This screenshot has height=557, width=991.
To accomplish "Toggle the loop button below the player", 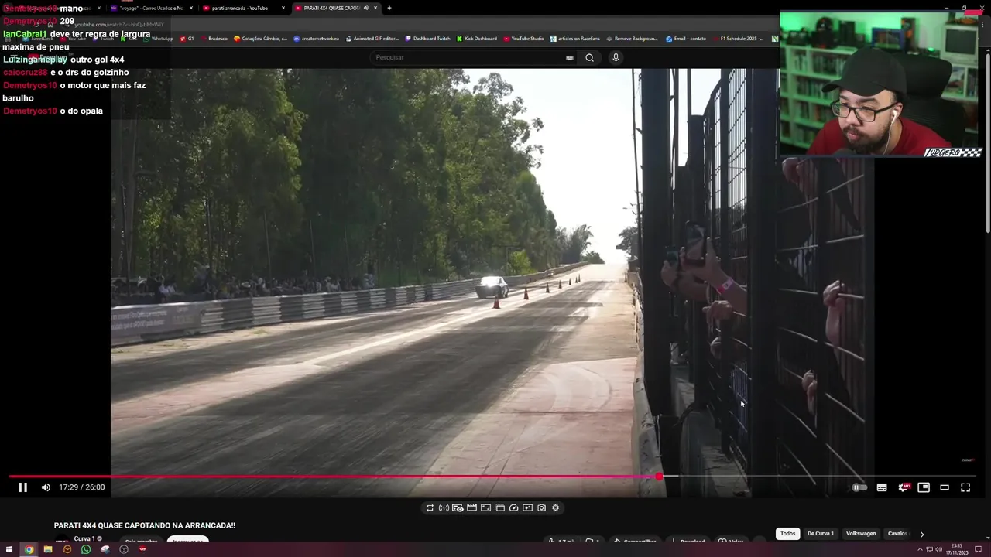I will (x=430, y=508).
